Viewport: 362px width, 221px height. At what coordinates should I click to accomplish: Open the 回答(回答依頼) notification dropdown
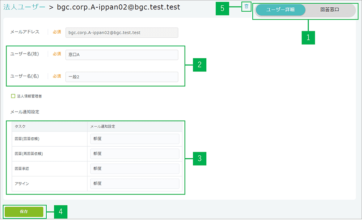point(135,139)
